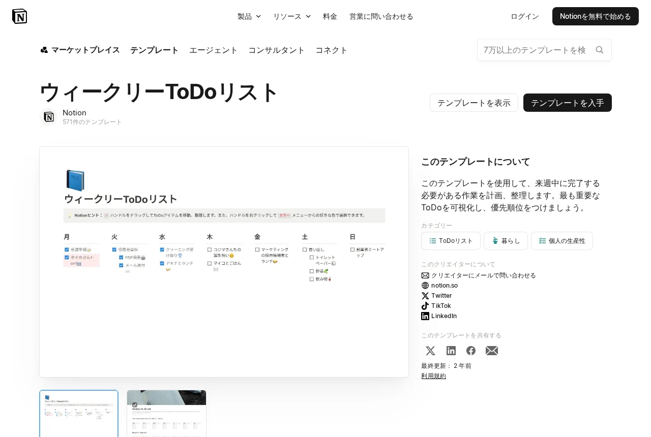The width and height of the screenshot is (651, 437).
Task: Click the 最終更新：2年前 text
Action: [446, 366]
